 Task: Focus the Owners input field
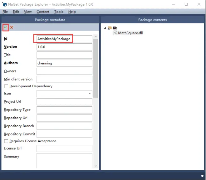[x=64, y=71]
